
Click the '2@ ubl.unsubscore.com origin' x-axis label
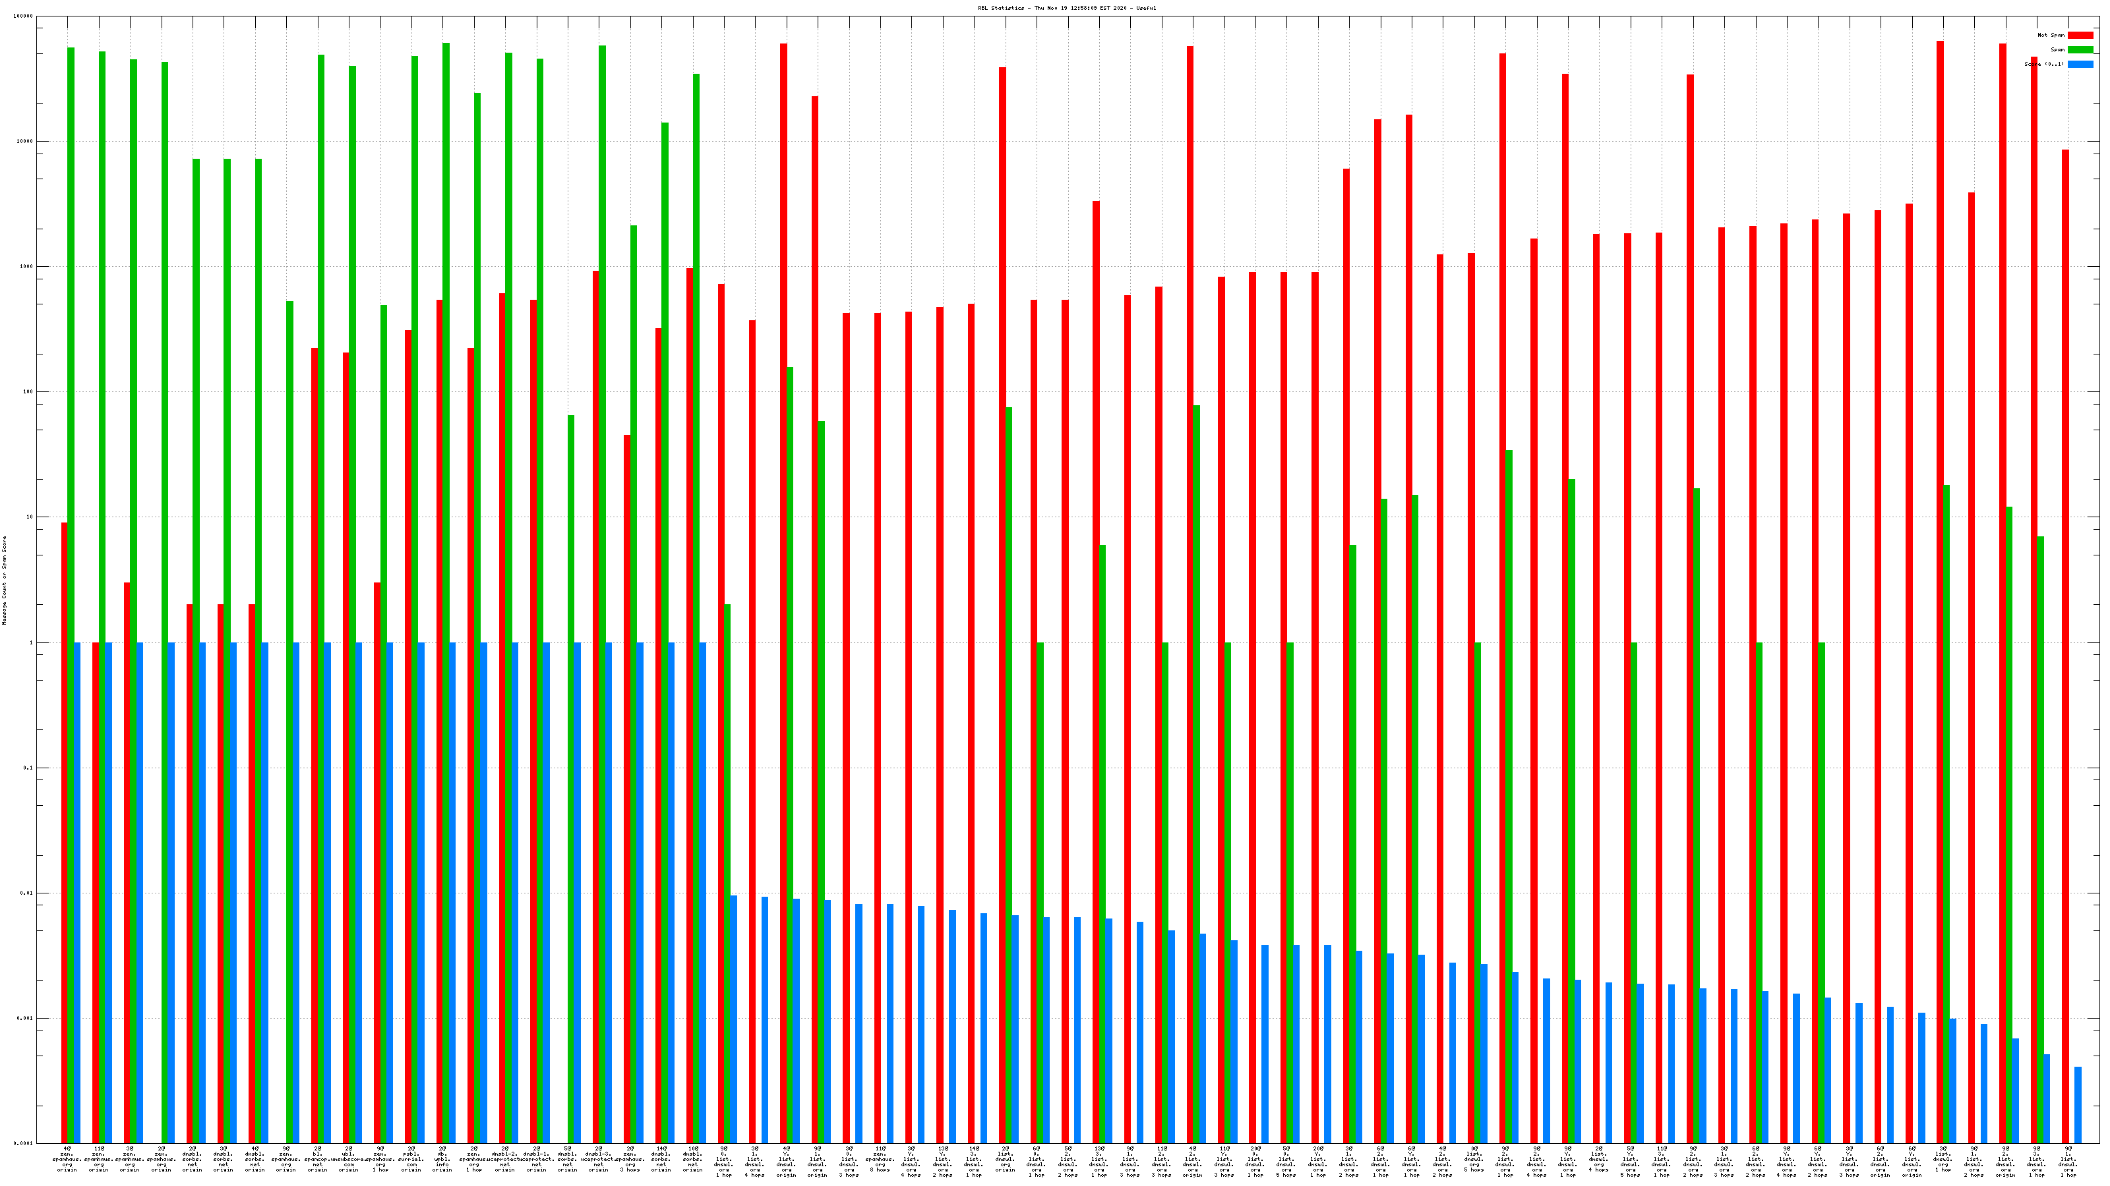pos(349,1159)
